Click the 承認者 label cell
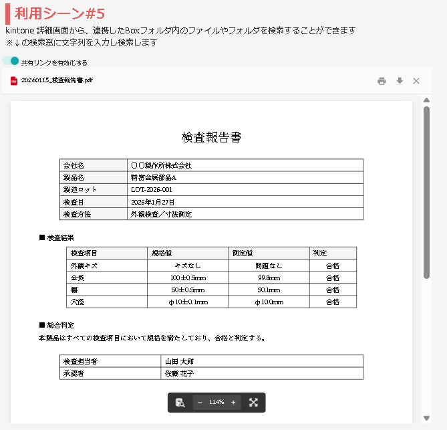Image resolution: width=447 pixels, height=430 pixels. (x=110, y=373)
